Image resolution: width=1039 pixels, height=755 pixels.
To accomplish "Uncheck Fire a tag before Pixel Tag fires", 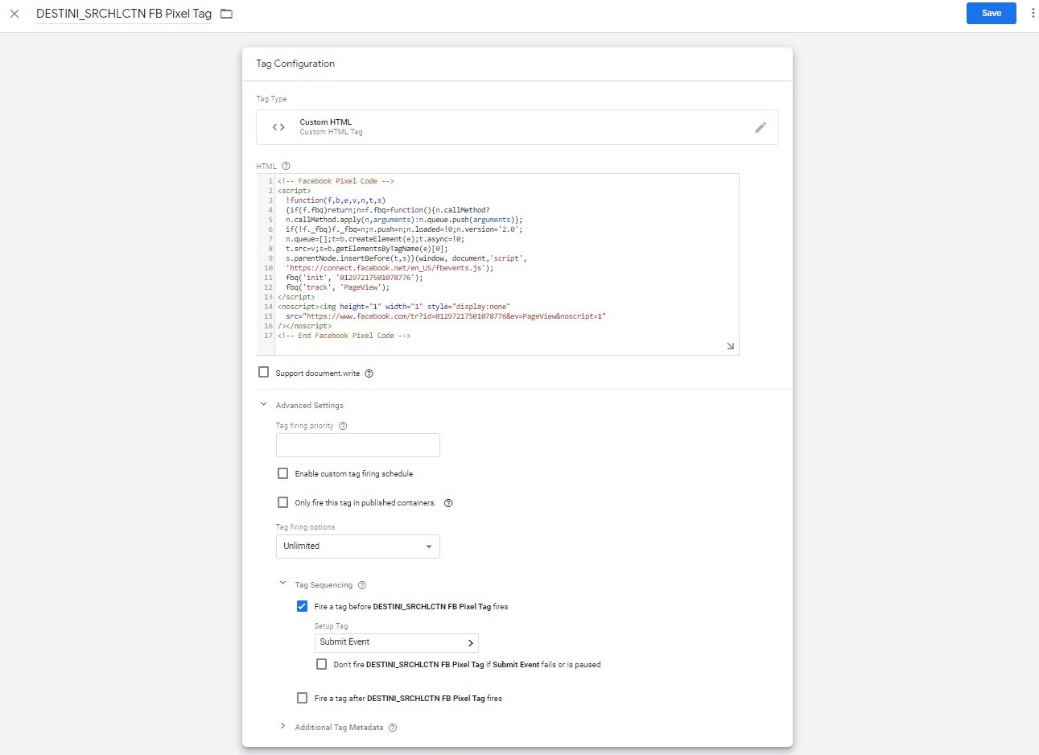I will [302, 606].
